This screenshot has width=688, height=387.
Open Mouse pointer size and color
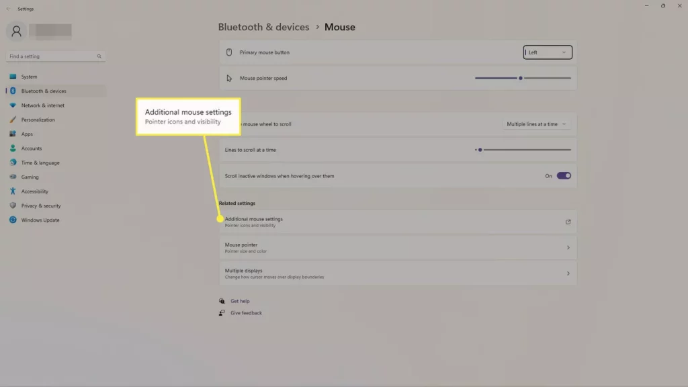(x=398, y=247)
